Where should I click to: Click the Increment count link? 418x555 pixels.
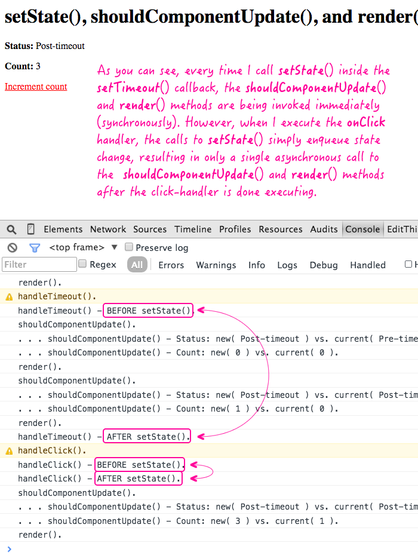click(36, 87)
